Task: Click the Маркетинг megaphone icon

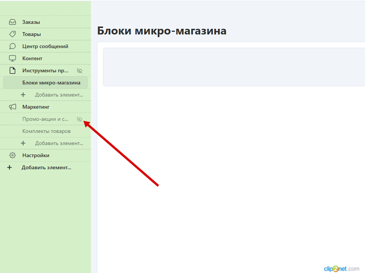Action: click(12, 107)
